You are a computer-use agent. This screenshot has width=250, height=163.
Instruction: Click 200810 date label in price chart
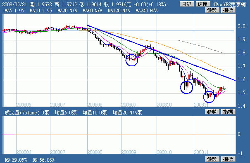(164, 105)
